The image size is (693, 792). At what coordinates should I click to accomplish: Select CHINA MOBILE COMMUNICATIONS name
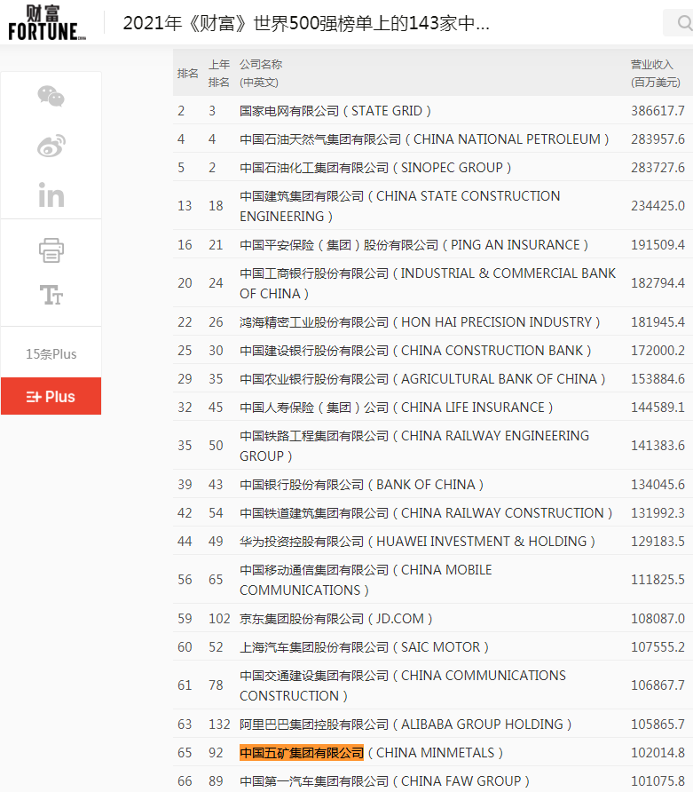tap(366, 580)
